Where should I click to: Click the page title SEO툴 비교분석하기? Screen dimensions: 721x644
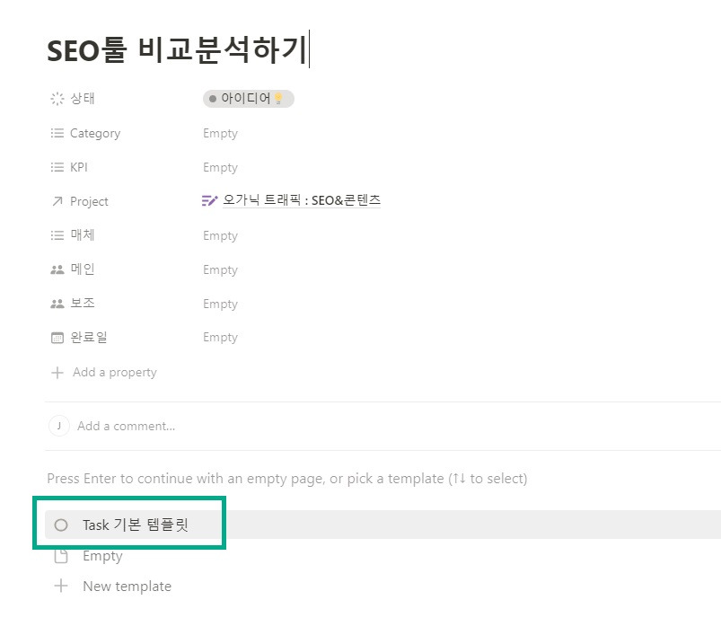click(177, 49)
